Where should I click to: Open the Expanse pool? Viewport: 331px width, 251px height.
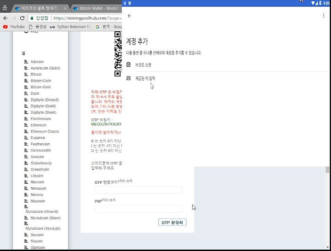click(38, 138)
